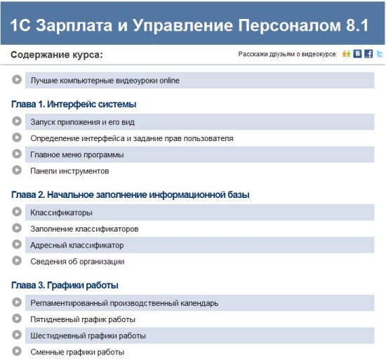The image size is (386, 360).
Task: Click play icon for 'Шестидневный графики работы'
Action: 17,335
